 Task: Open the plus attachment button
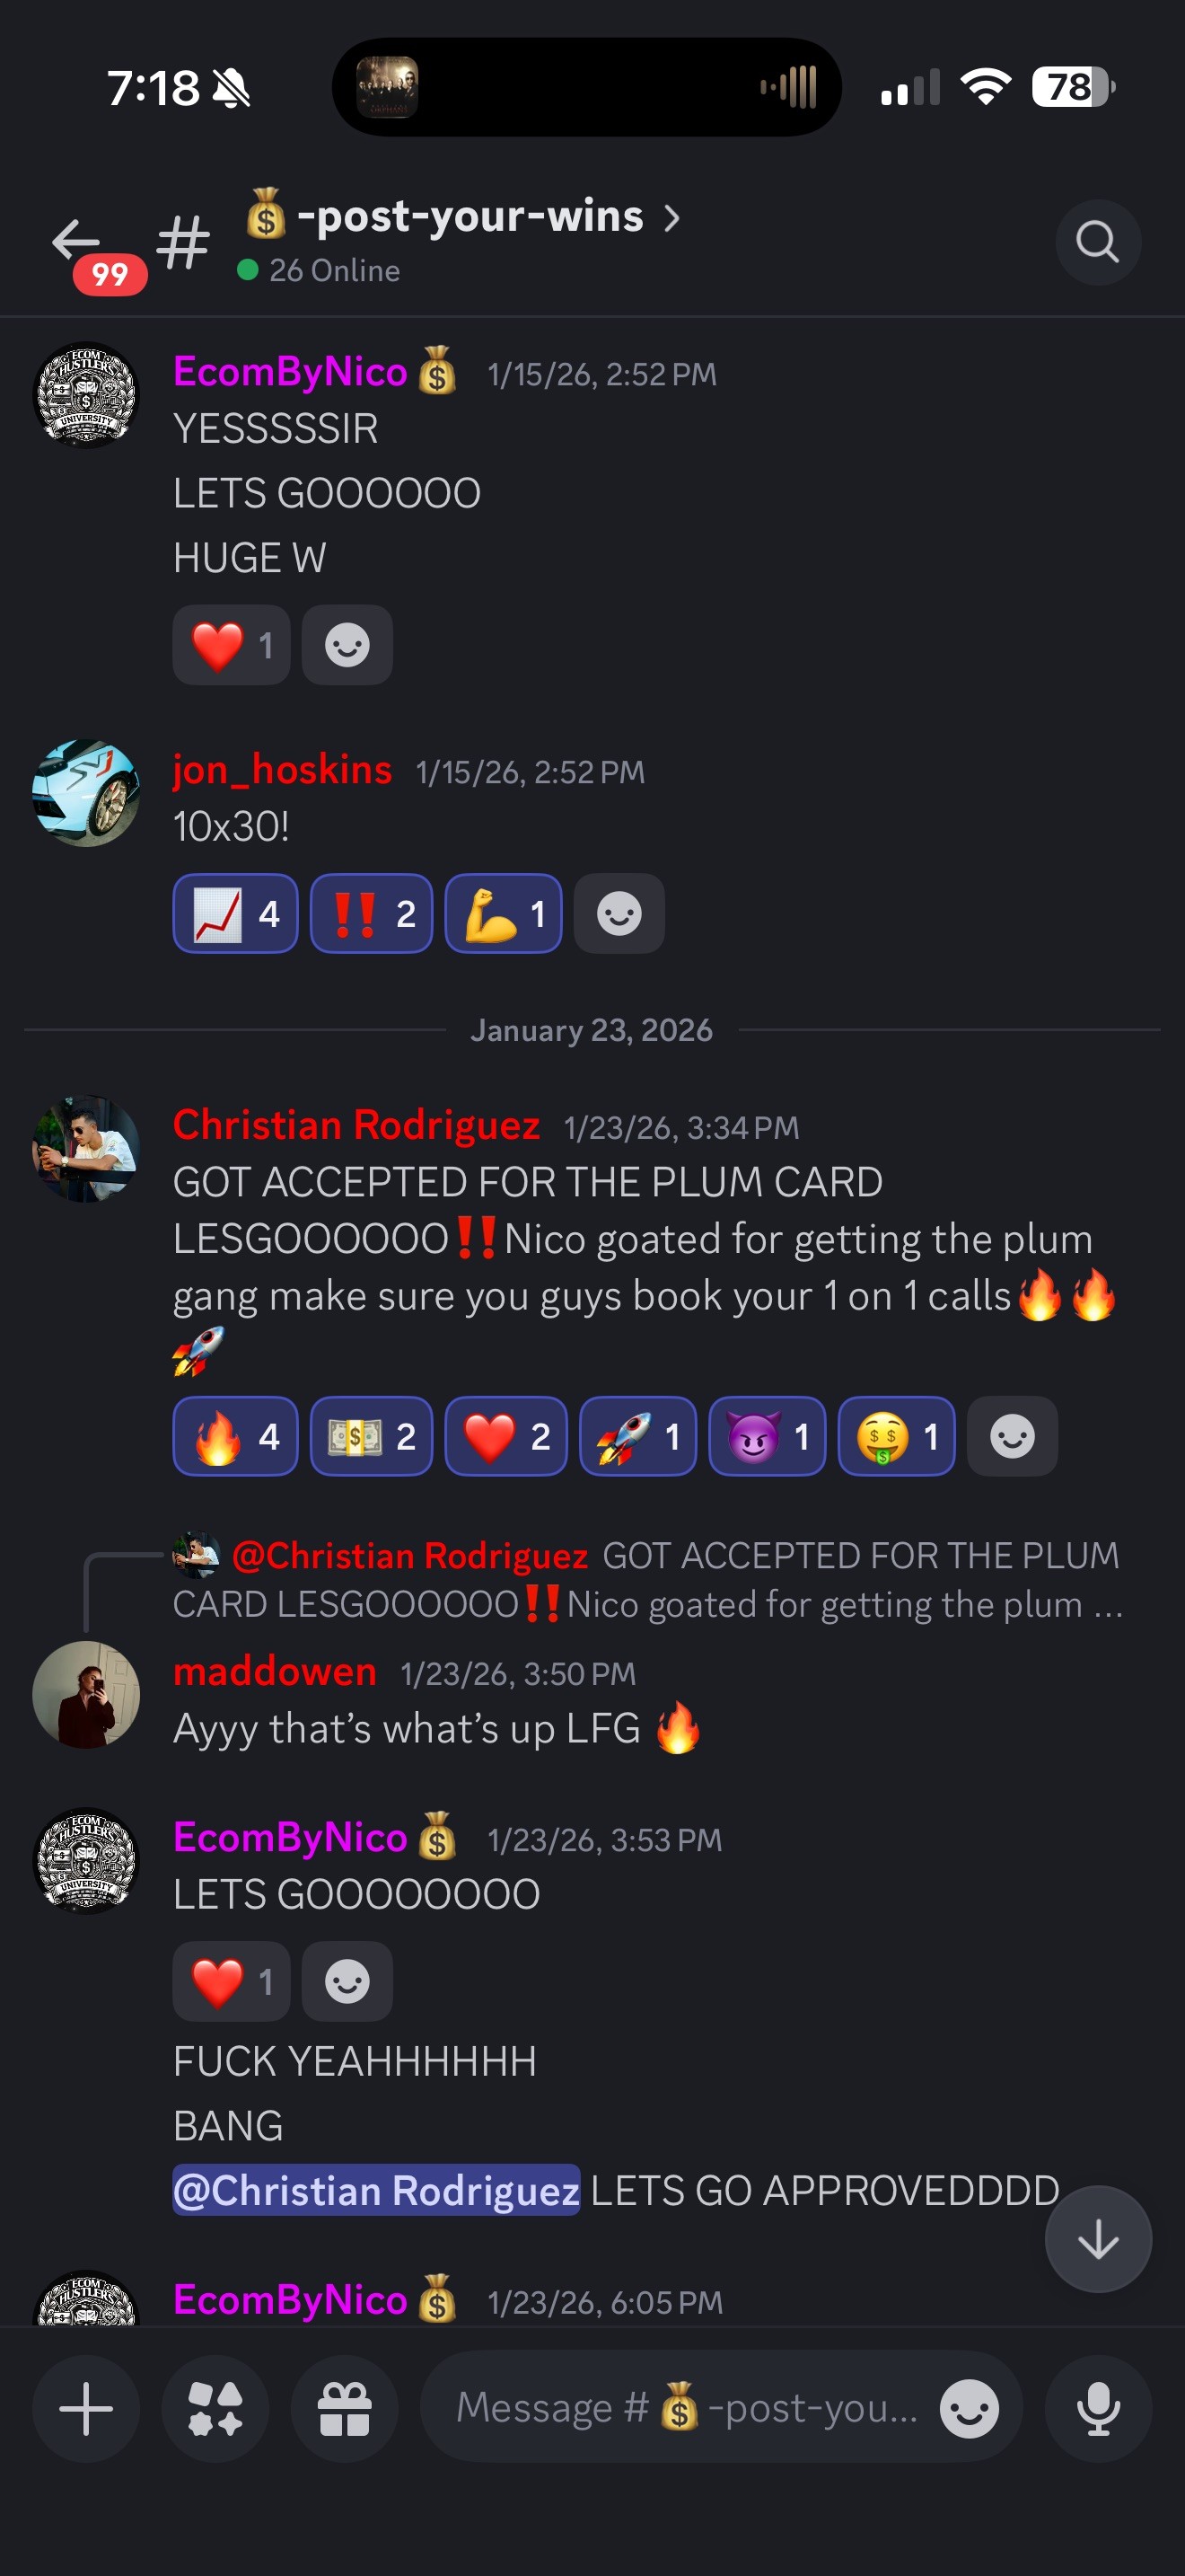pyautogui.click(x=86, y=2408)
